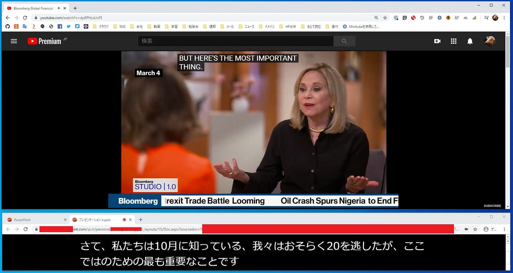Open the 学習 bookmark folder

click(x=171, y=26)
